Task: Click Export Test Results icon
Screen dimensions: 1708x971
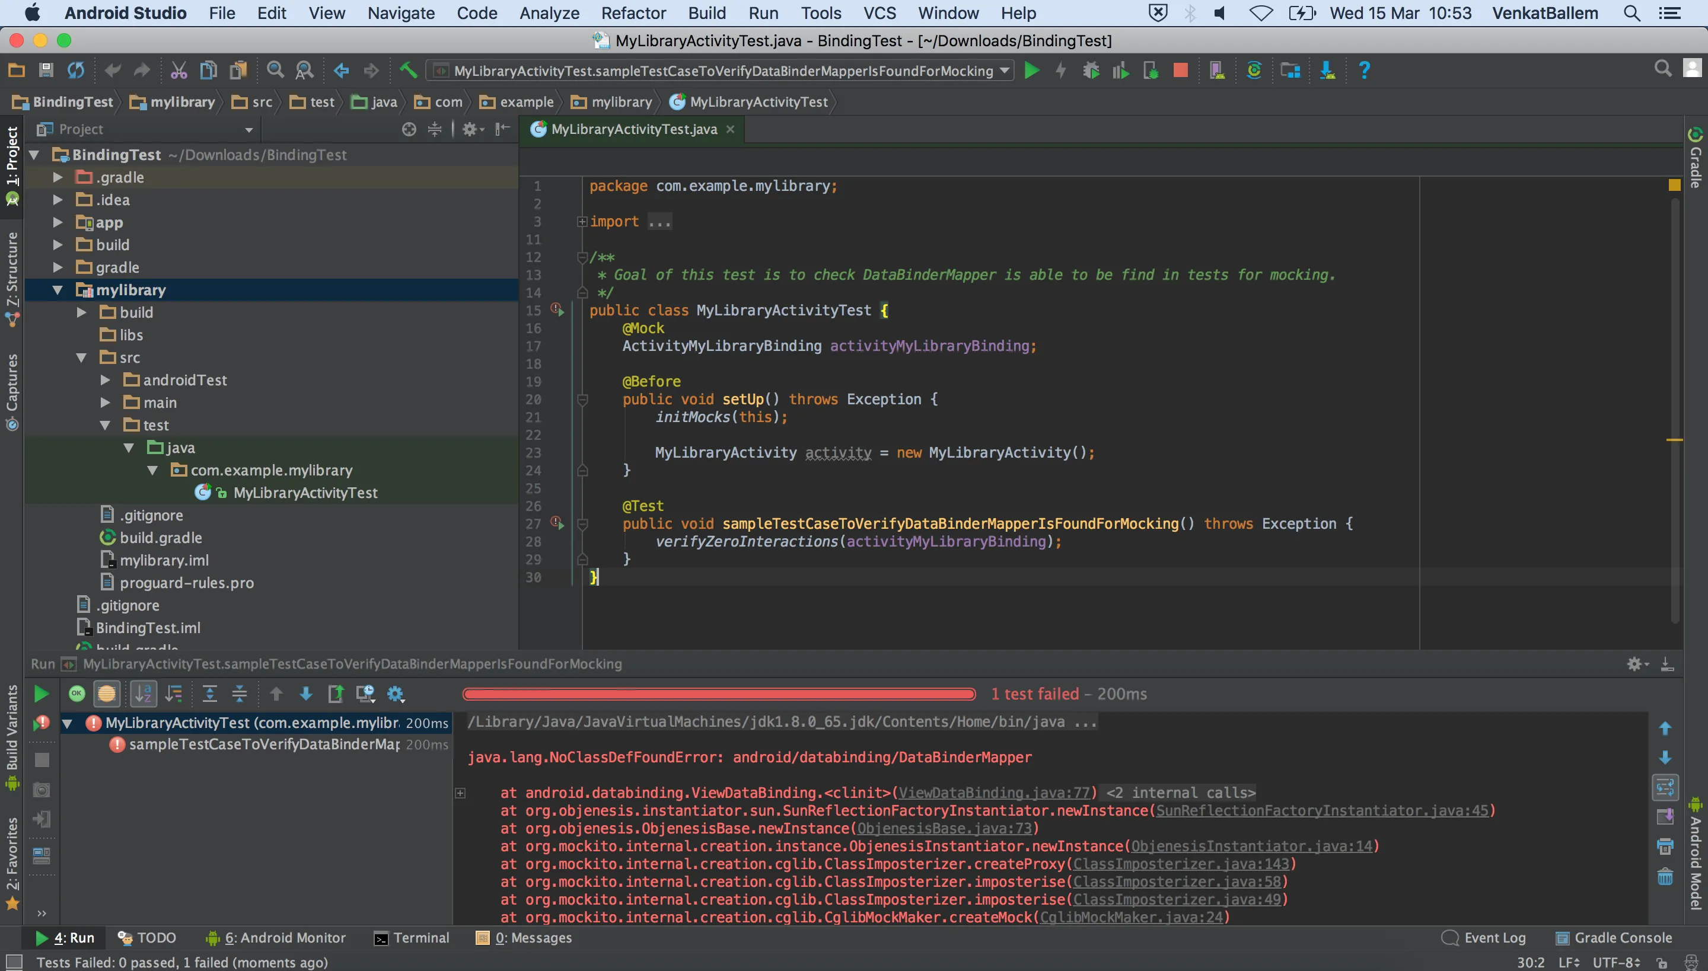Action: 336,694
